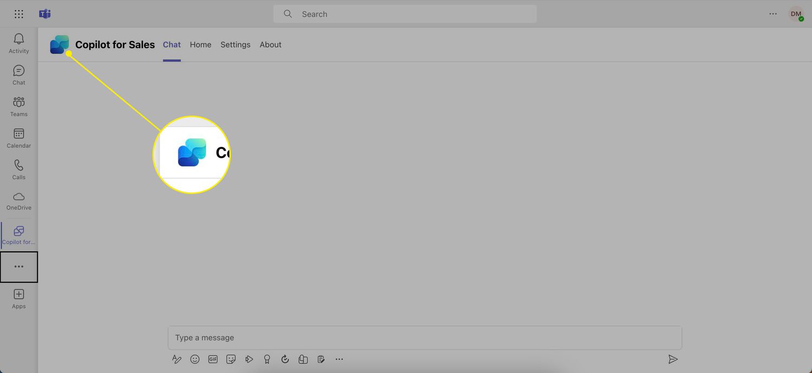
Task: Open the emoji picker
Action: tap(195, 359)
